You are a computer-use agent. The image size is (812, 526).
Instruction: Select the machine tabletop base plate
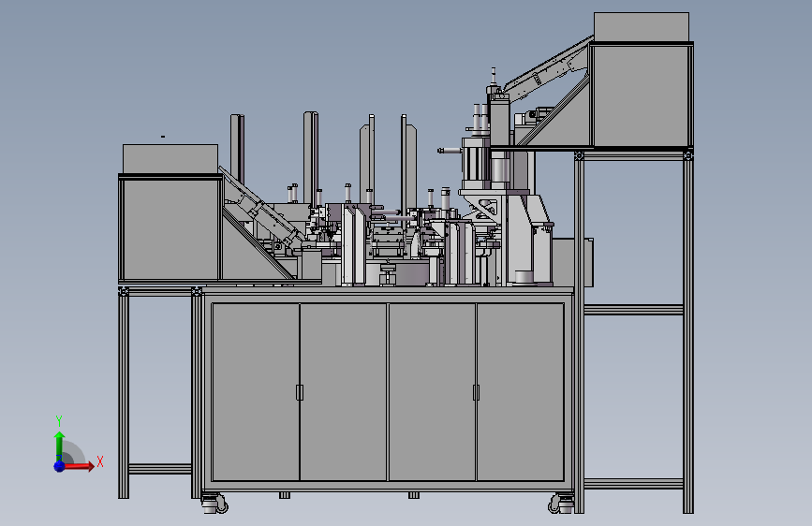coord(389,290)
